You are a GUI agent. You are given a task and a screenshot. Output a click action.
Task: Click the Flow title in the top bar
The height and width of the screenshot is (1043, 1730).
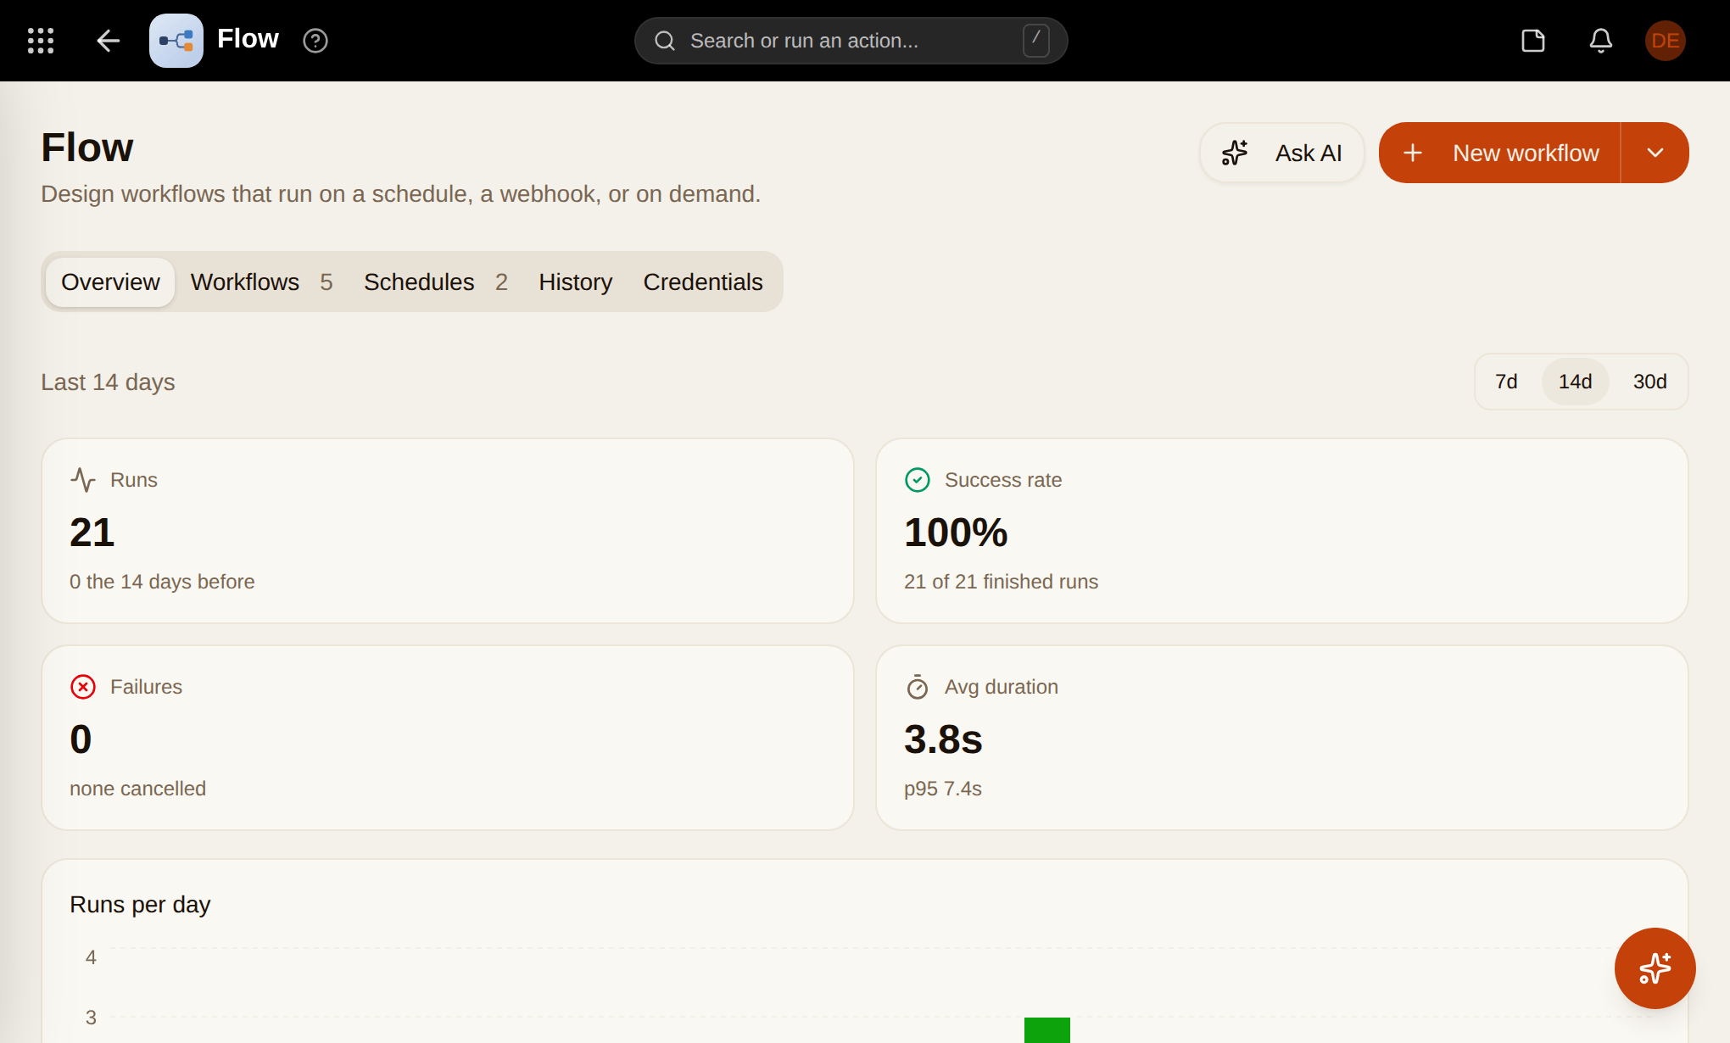(248, 39)
